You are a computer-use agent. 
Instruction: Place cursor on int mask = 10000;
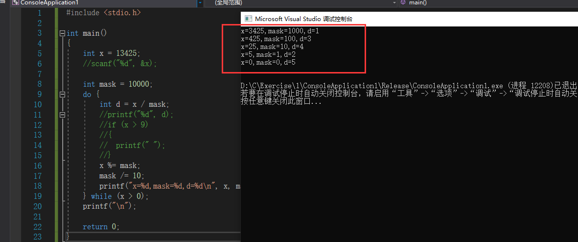click(x=117, y=84)
